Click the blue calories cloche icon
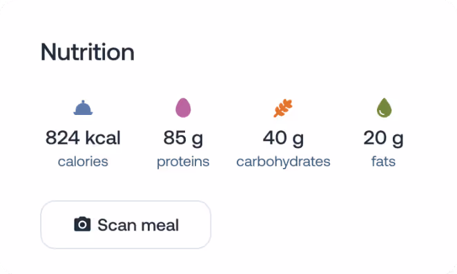Screen dimensions: 457x274 [x=83, y=108]
